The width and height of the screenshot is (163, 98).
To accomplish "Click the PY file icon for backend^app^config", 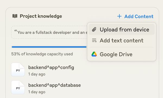I will tap(18, 69).
